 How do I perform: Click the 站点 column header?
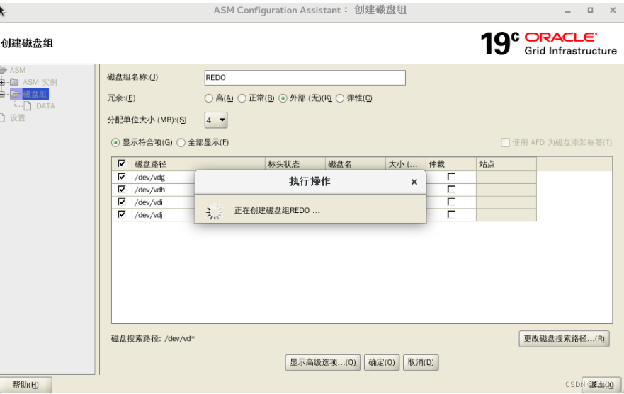click(506, 164)
